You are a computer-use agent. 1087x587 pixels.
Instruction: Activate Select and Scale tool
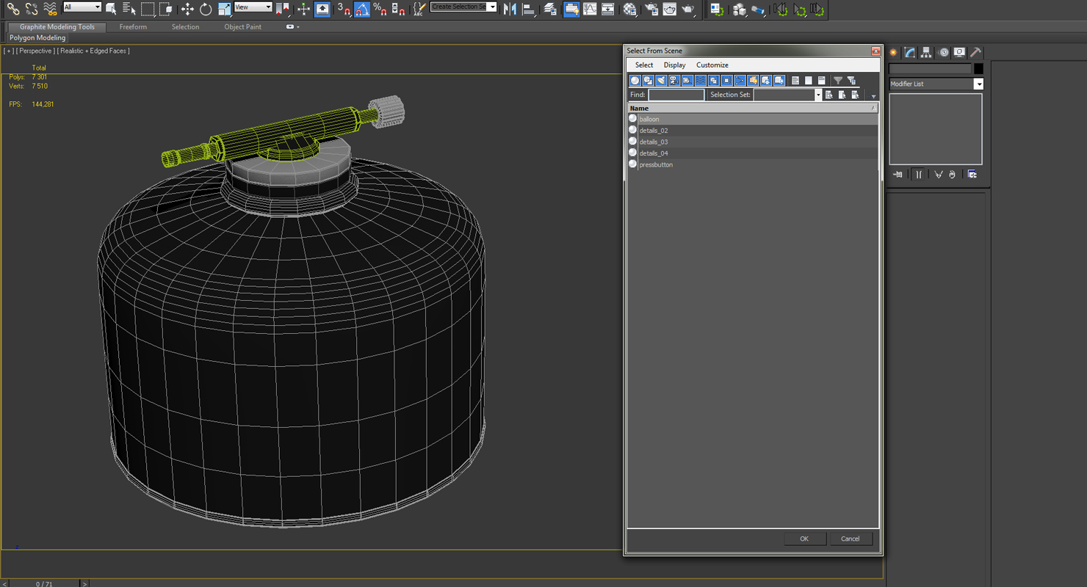point(224,9)
